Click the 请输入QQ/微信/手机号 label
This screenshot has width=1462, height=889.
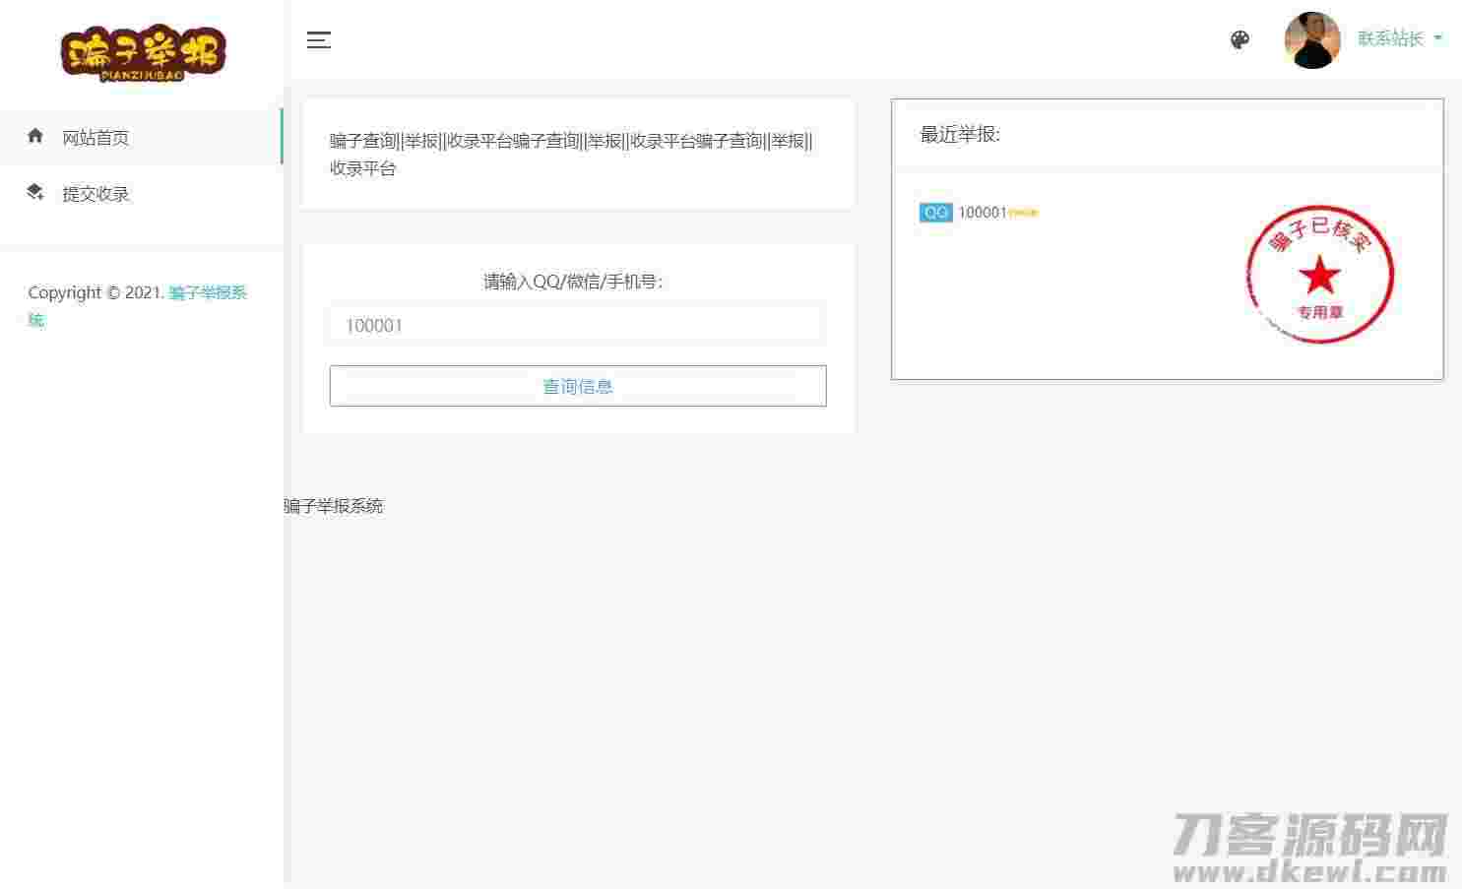(574, 282)
